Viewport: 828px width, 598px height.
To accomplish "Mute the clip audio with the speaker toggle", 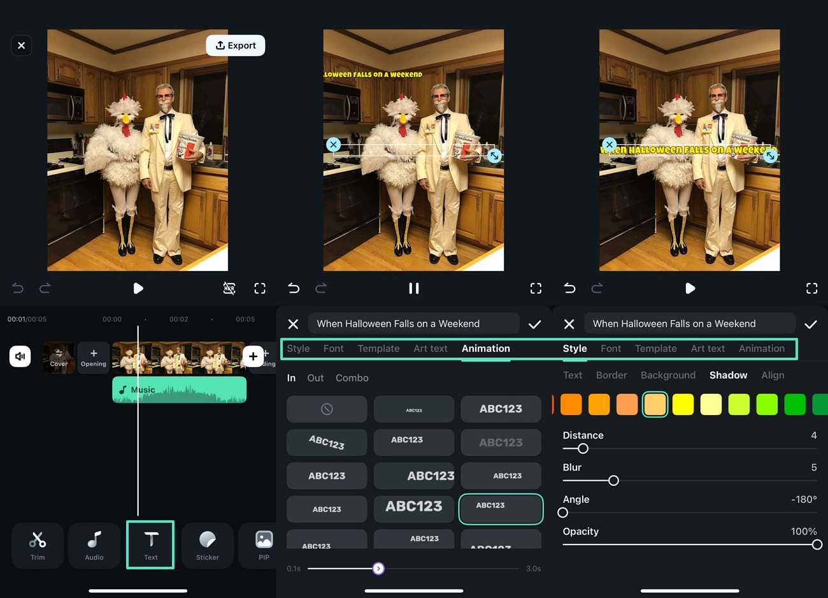I will tap(20, 356).
